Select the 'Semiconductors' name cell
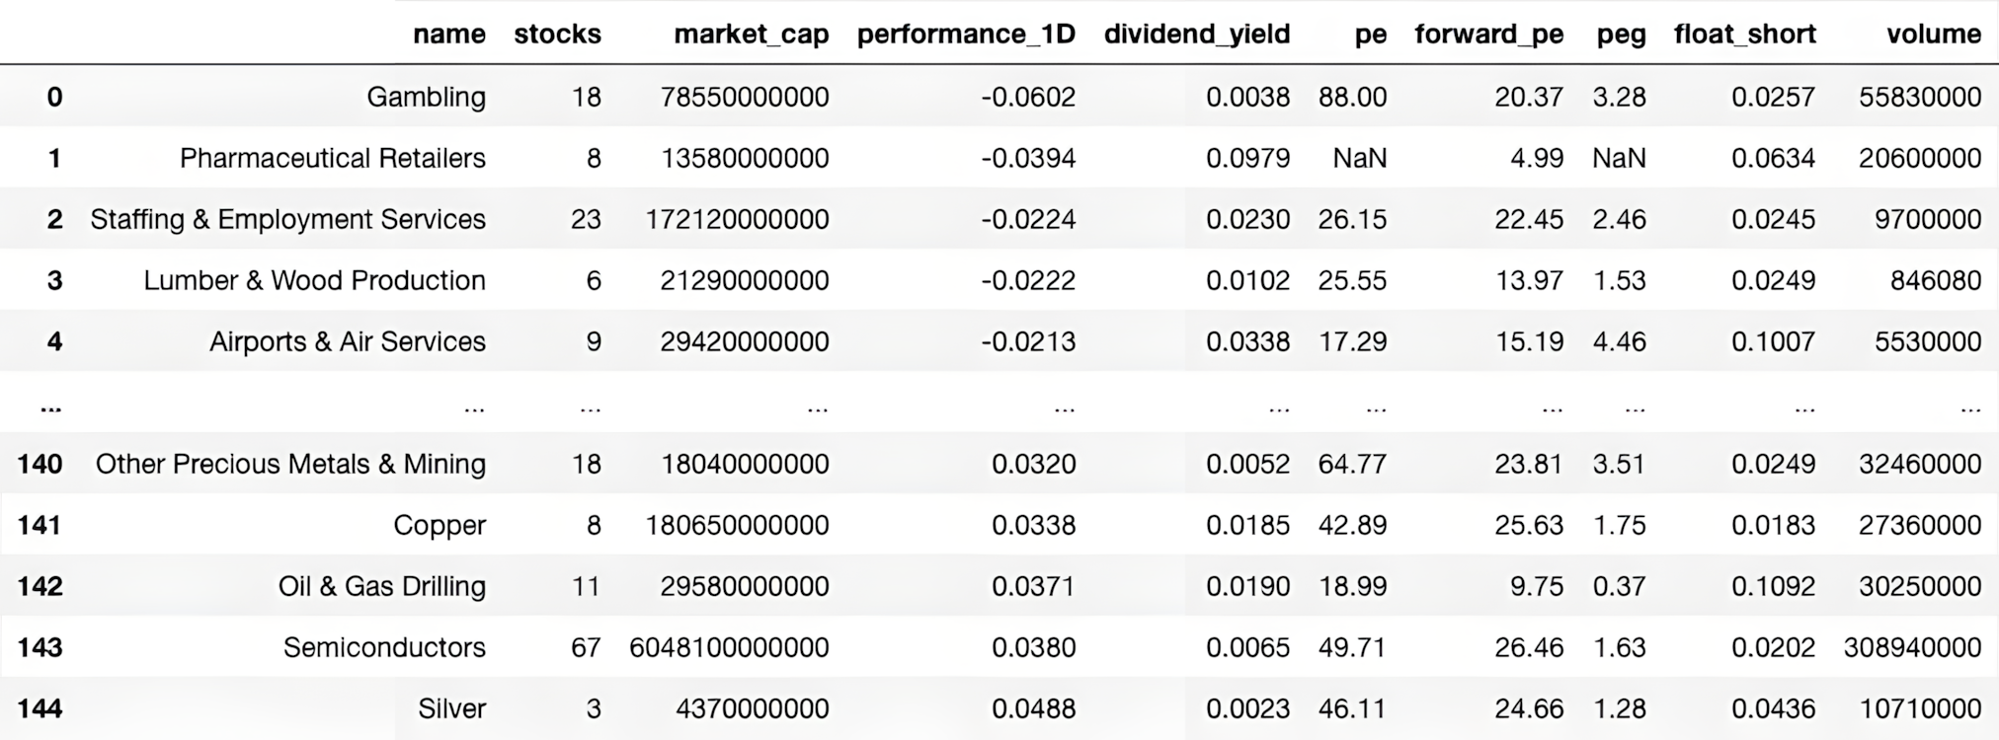 click(384, 647)
